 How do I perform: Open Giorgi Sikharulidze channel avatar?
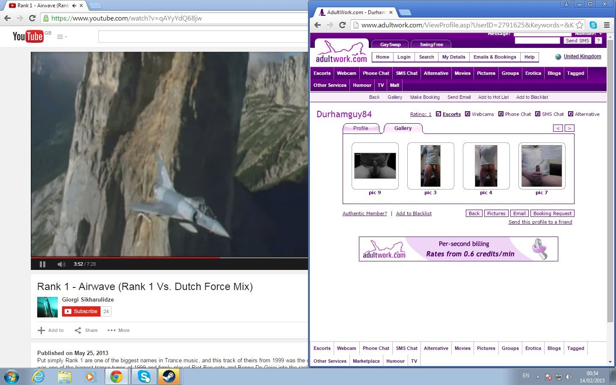click(x=47, y=307)
